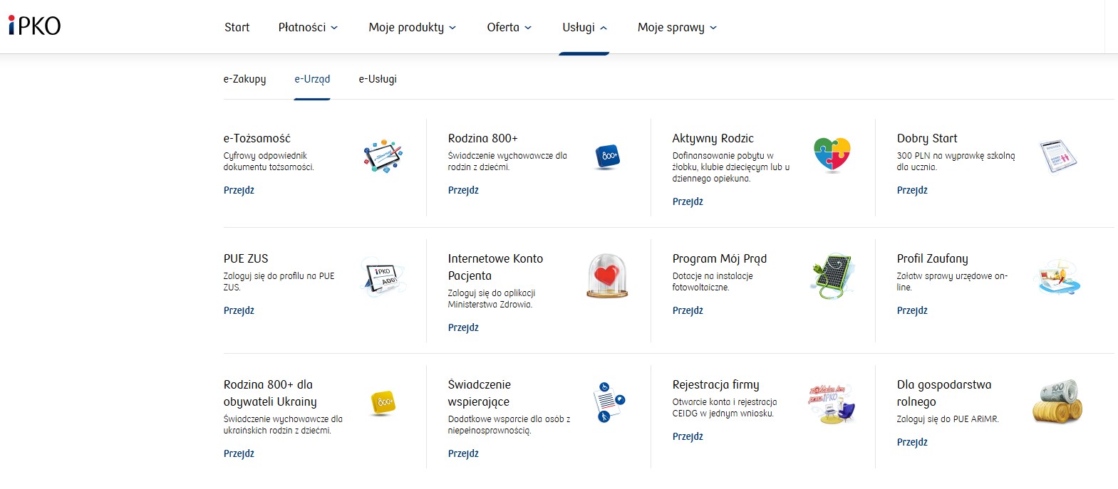Click Przejdź under Aktywny Rodzic

click(688, 201)
